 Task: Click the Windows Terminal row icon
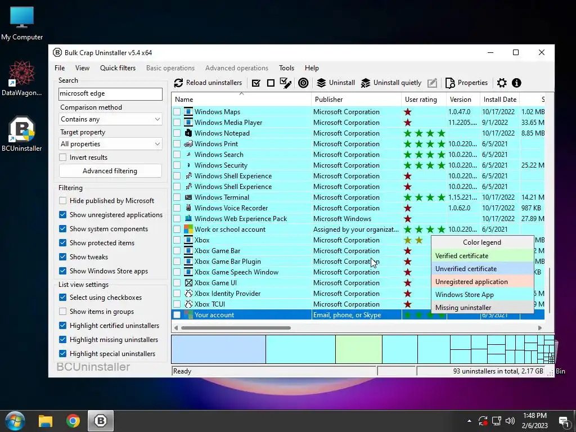pyautogui.click(x=188, y=197)
